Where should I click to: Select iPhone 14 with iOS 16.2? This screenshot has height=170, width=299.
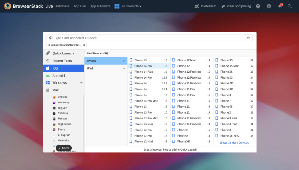149,83
